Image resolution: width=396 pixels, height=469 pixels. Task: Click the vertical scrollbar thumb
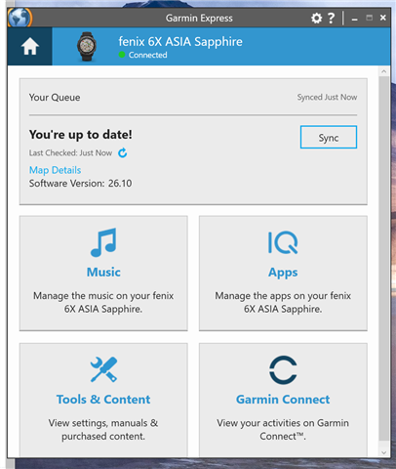point(384,259)
